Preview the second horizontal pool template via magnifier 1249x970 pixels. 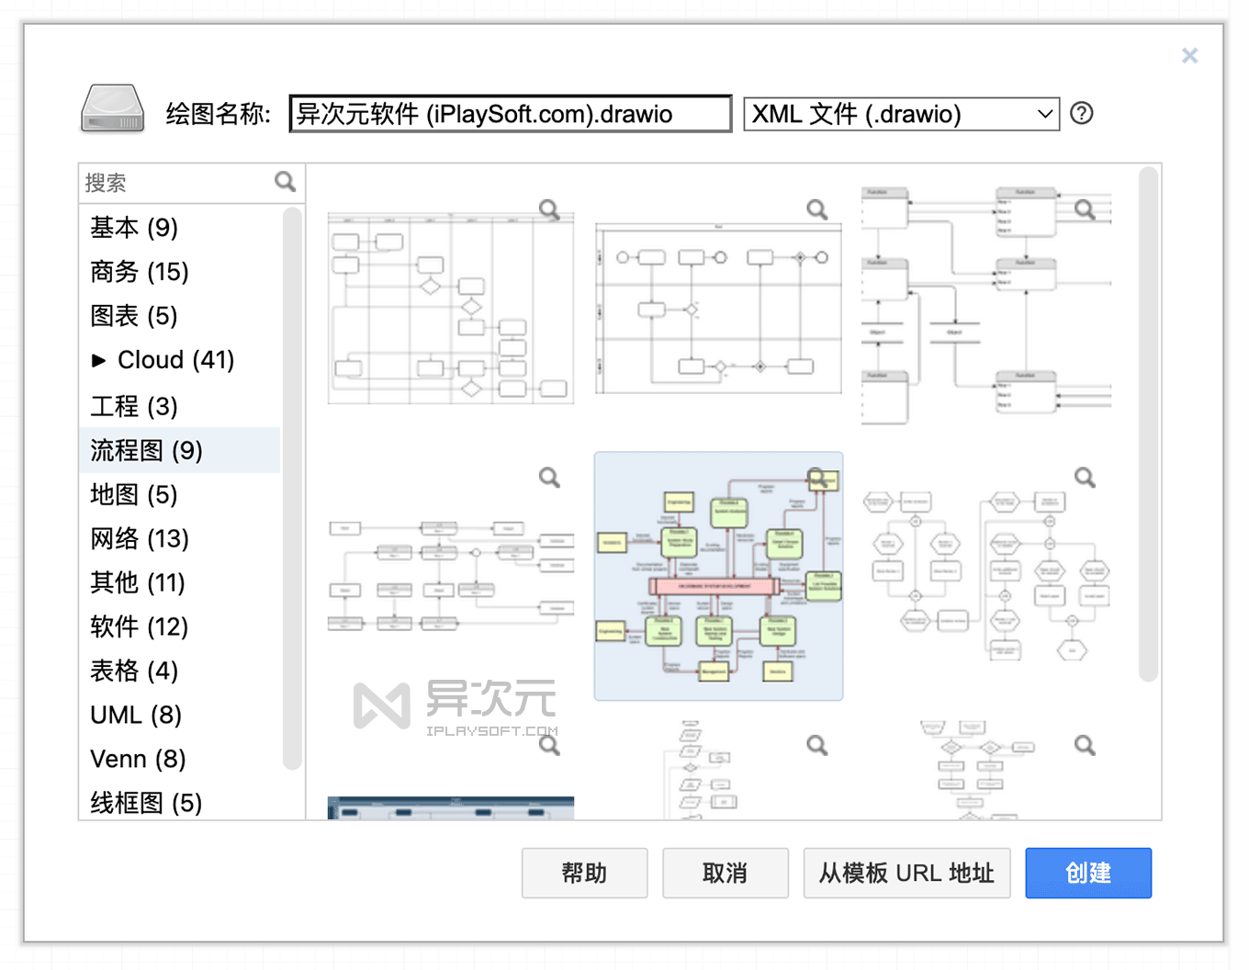tap(817, 209)
